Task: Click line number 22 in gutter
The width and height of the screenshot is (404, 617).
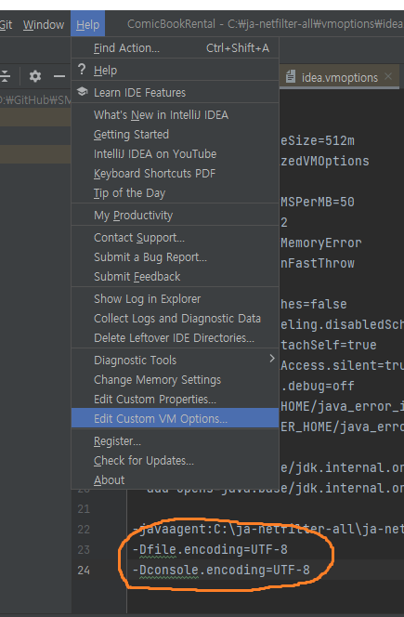Action: pyautogui.click(x=84, y=530)
